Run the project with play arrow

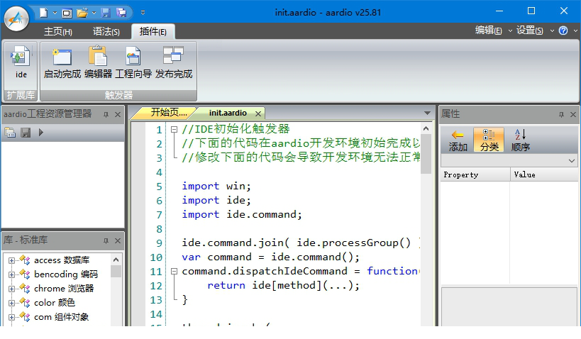click(40, 132)
